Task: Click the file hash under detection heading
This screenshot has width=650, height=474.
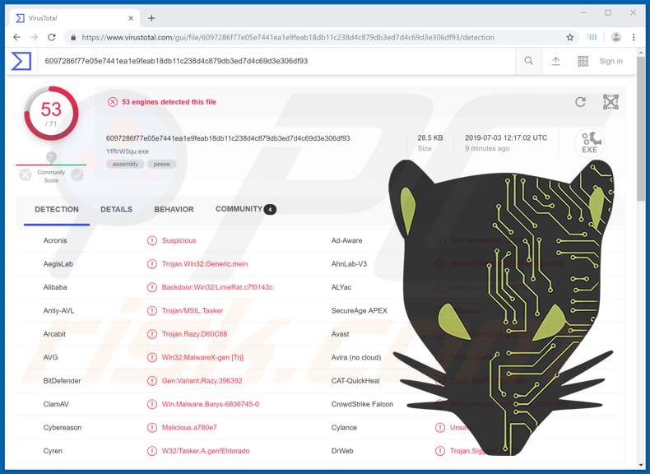Action: click(228, 138)
